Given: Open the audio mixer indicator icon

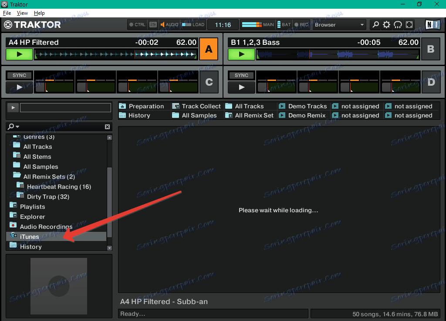Looking at the screenshot, I should pos(153,25).
